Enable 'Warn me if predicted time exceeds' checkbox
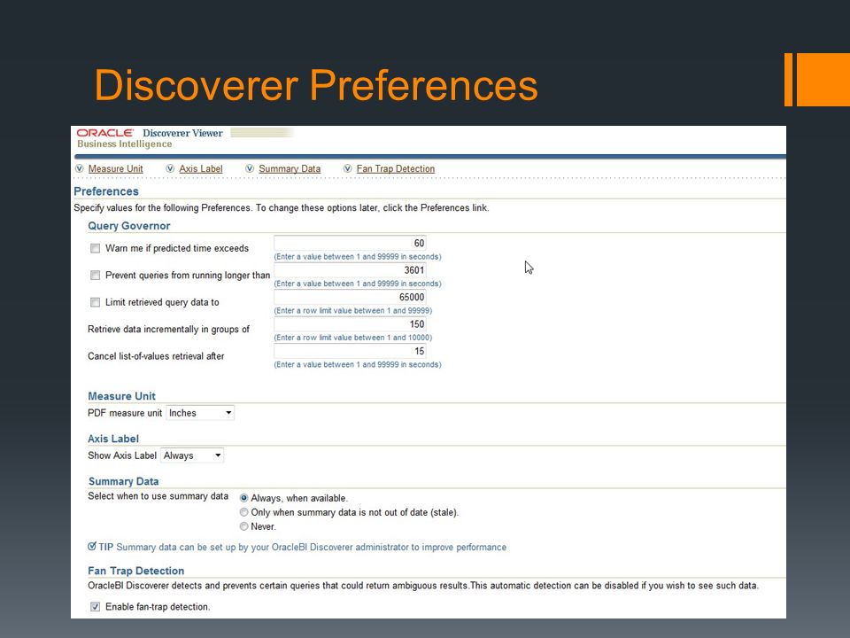This screenshot has width=850, height=638. click(x=96, y=248)
